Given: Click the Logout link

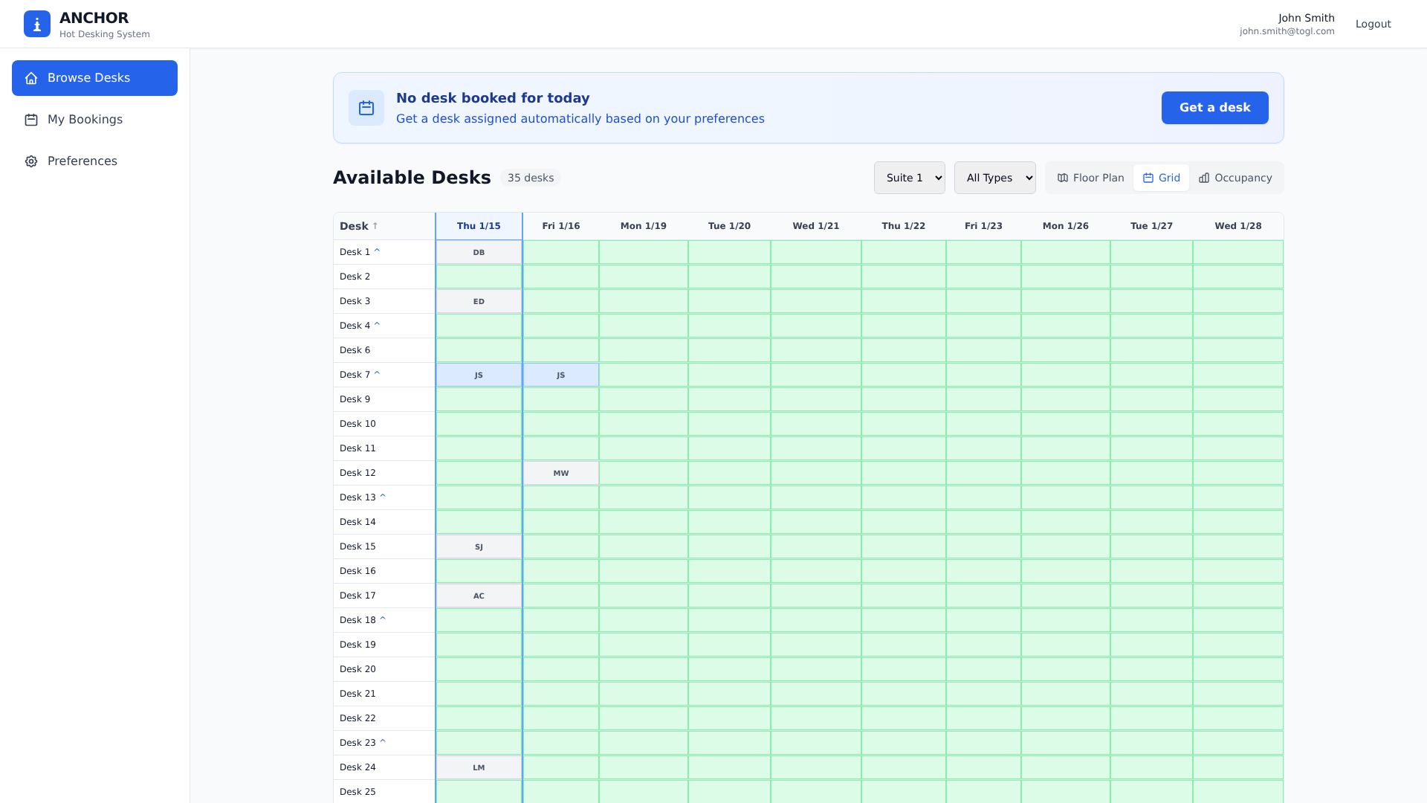Looking at the screenshot, I should pyautogui.click(x=1373, y=24).
